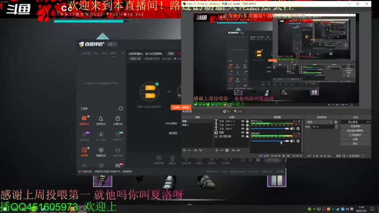The image size is (379, 213).
Task: Open the 房管助手 tool icon
Action: (101, 120)
